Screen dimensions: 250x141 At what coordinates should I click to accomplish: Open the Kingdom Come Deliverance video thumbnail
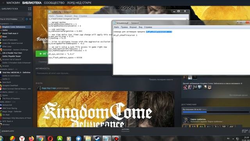(x=106, y=109)
